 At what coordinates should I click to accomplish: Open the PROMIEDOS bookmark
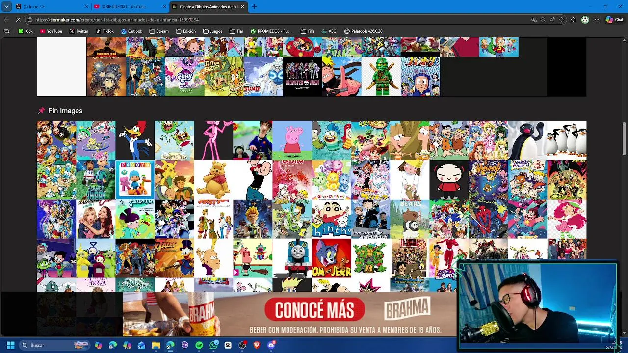point(271,31)
